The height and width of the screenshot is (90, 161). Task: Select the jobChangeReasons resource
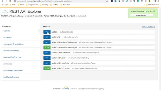(11, 77)
